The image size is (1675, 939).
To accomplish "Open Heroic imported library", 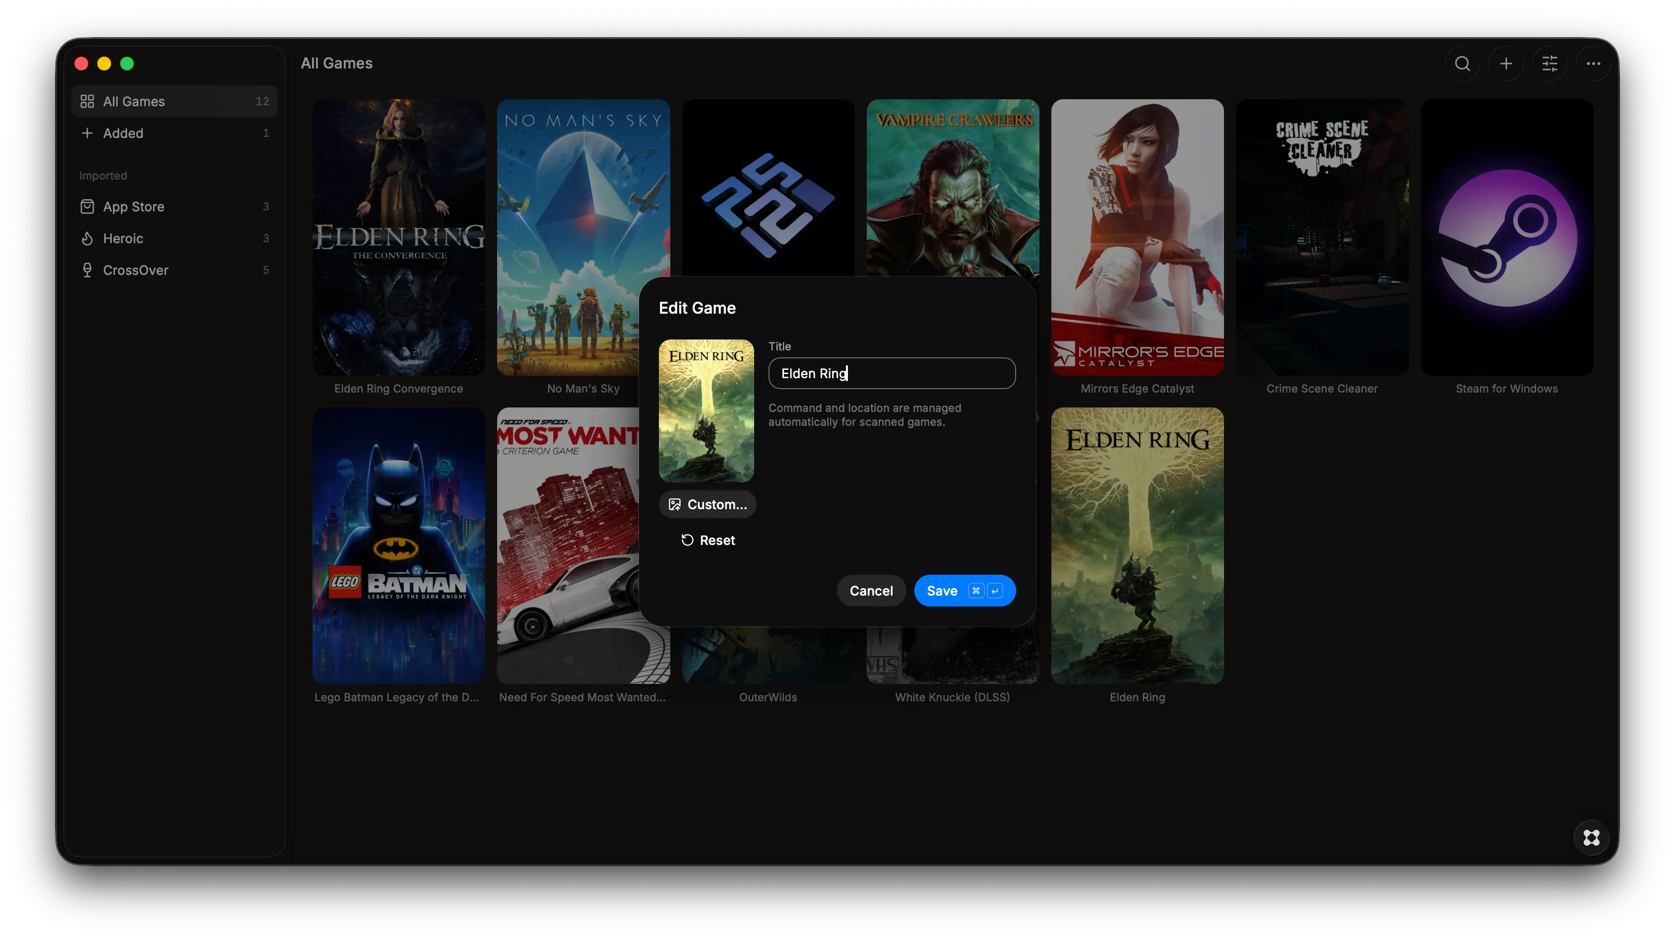I will 174,238.
